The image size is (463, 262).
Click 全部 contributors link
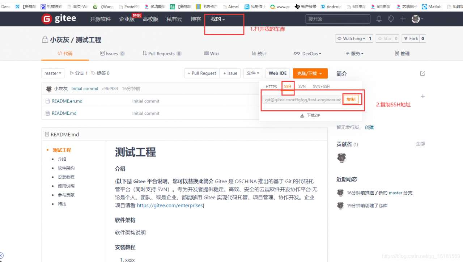point(420,144)
